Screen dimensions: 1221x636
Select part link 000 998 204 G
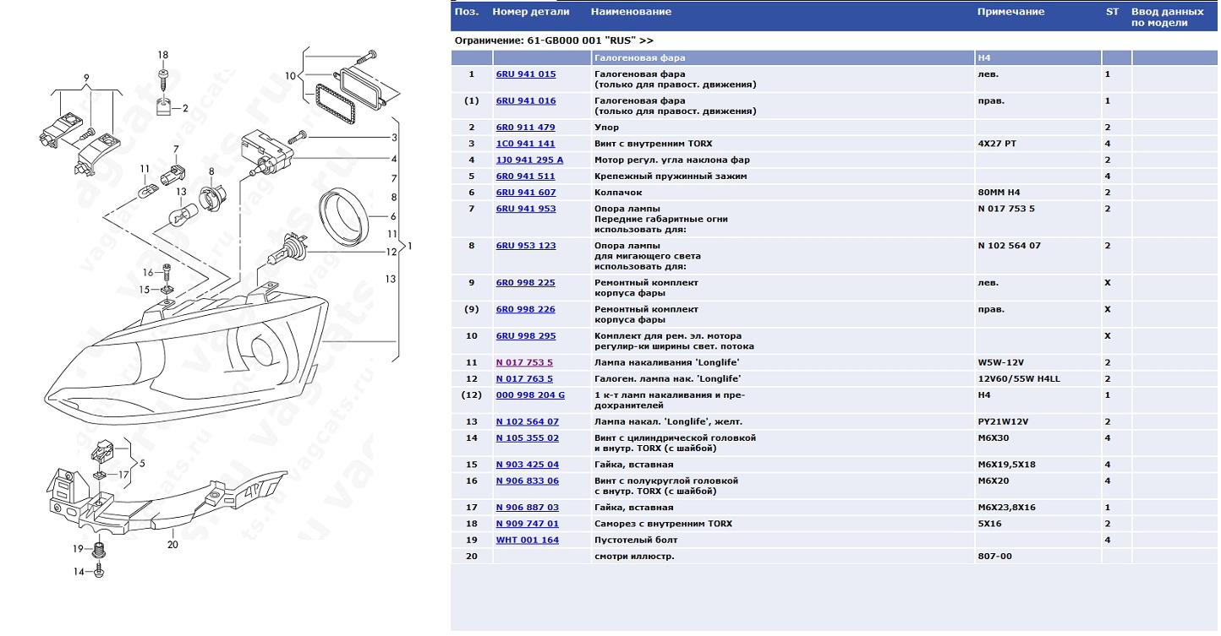pos(530,395)
